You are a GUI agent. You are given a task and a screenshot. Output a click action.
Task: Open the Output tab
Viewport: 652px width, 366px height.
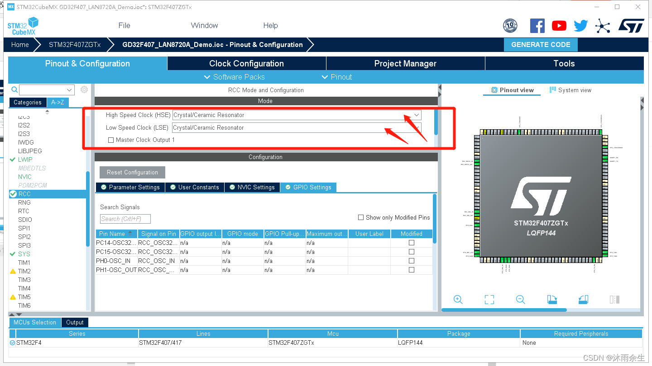click(75, 322)
